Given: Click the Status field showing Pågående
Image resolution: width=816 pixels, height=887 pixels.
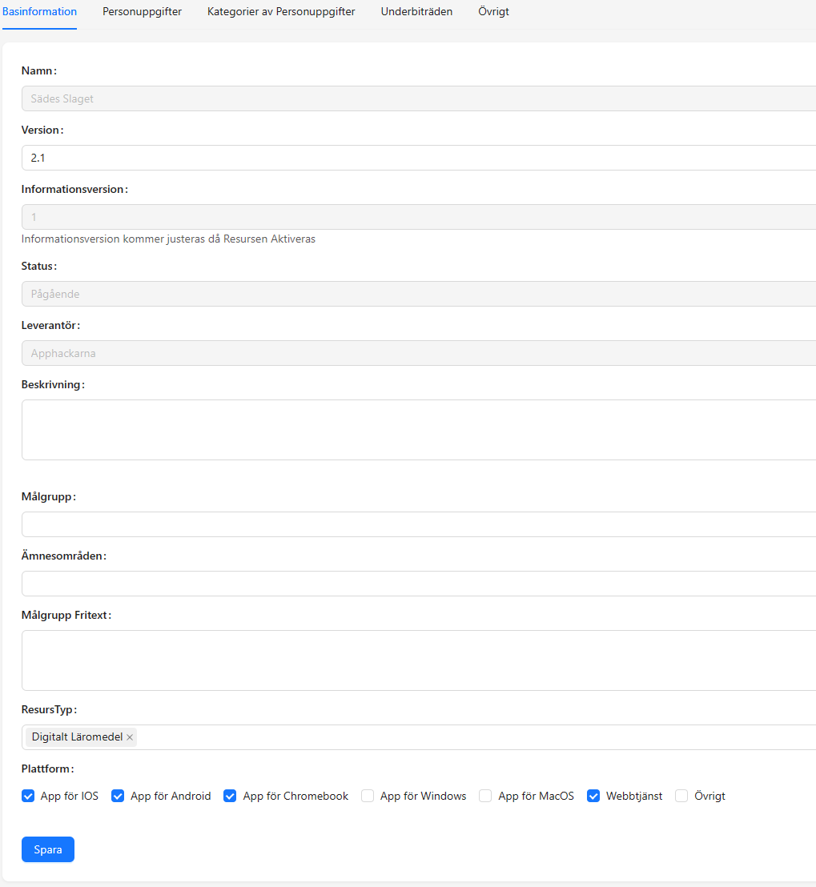Looking at the screenshot, I should pos(419,294).
